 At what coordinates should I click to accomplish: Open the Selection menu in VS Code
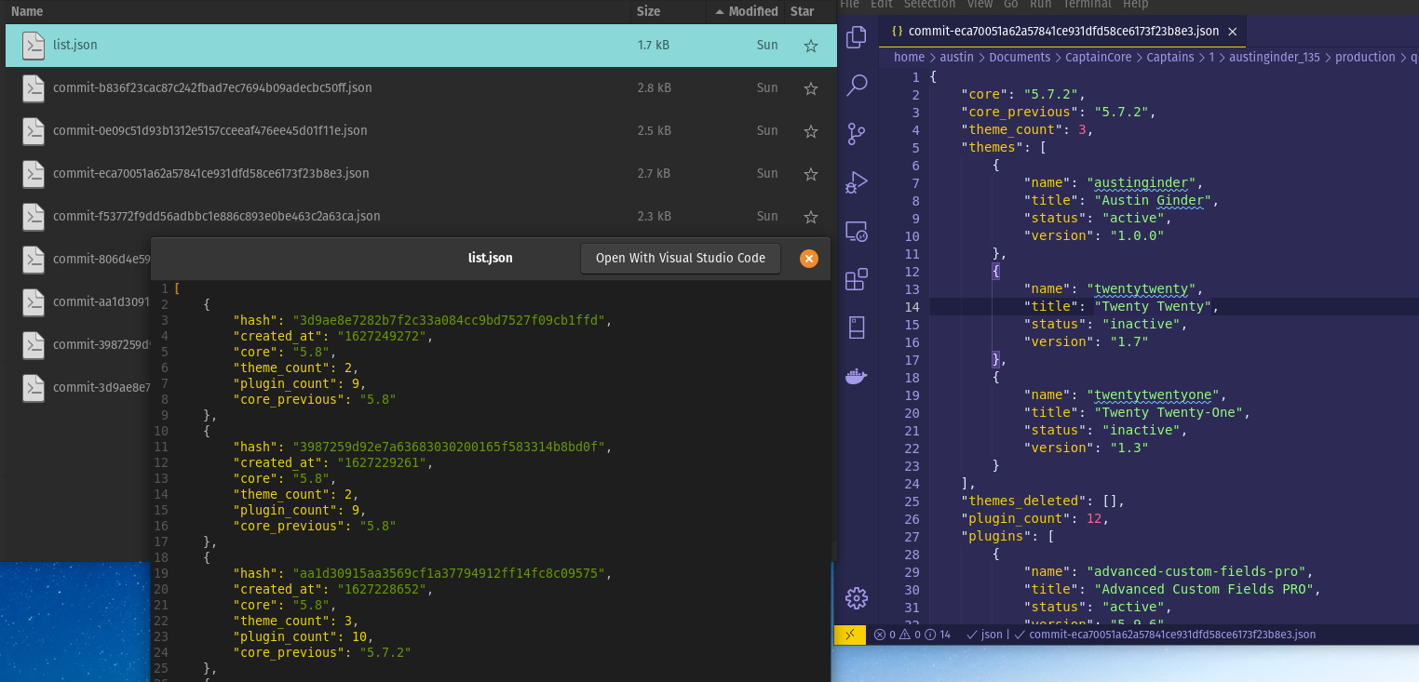coord(929,4)
